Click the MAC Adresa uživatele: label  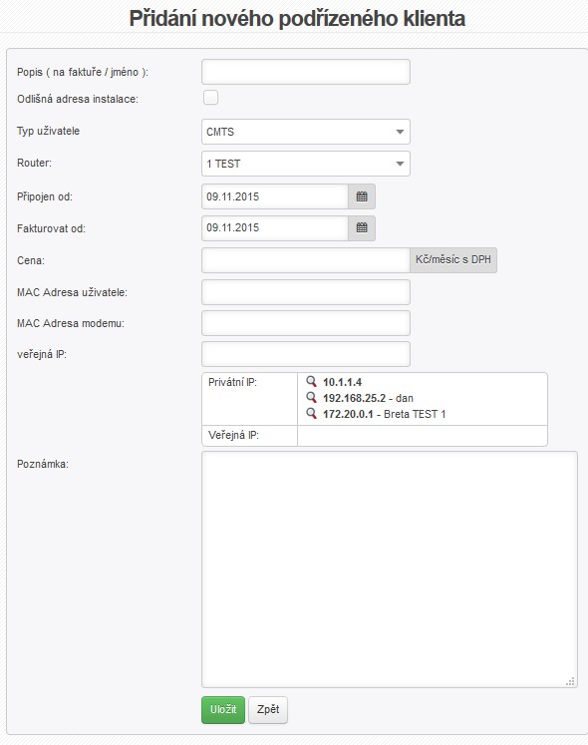click(72, 292)
